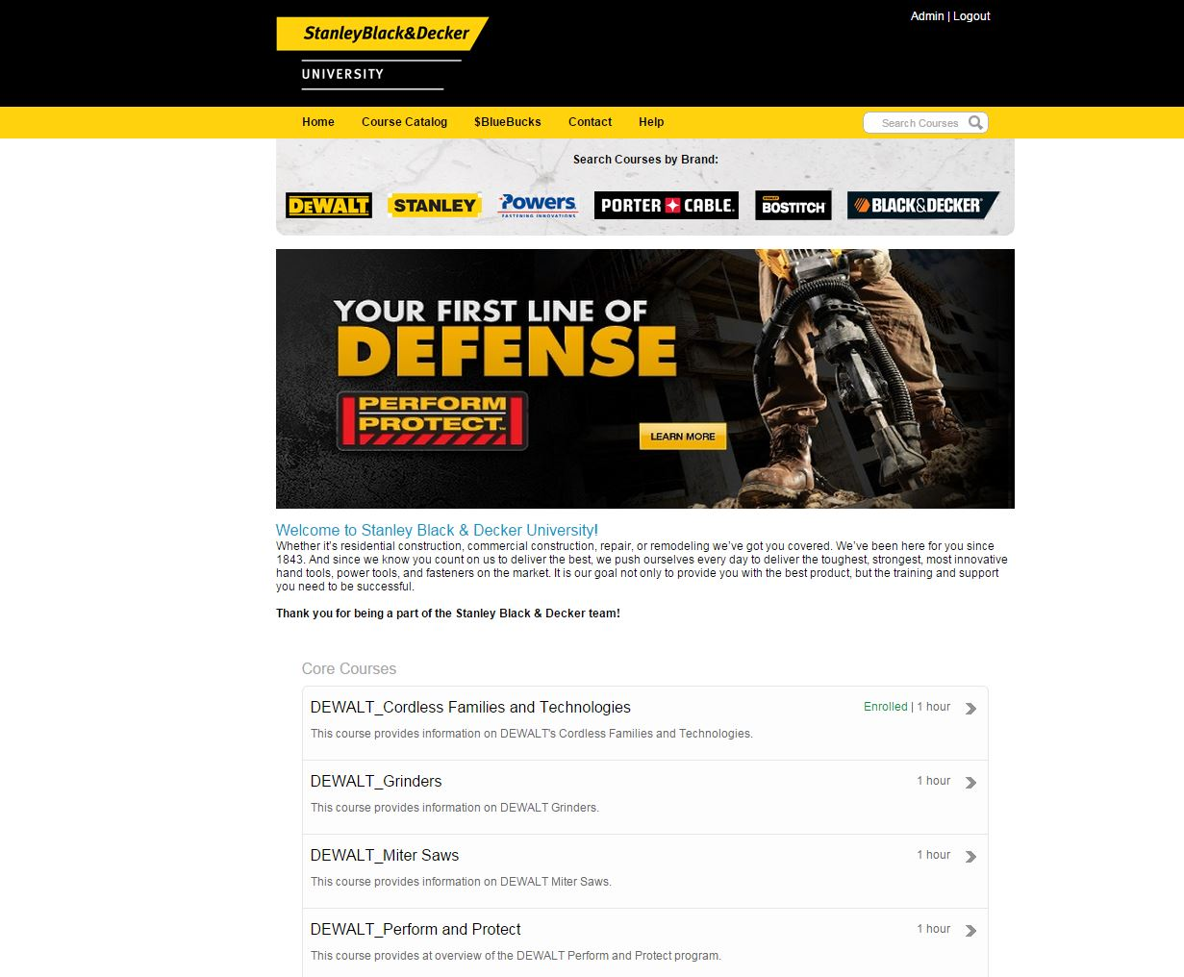
Task: Click 'Thank you for being a part' text
Action: pyautogui.click(x=448, y=614)
